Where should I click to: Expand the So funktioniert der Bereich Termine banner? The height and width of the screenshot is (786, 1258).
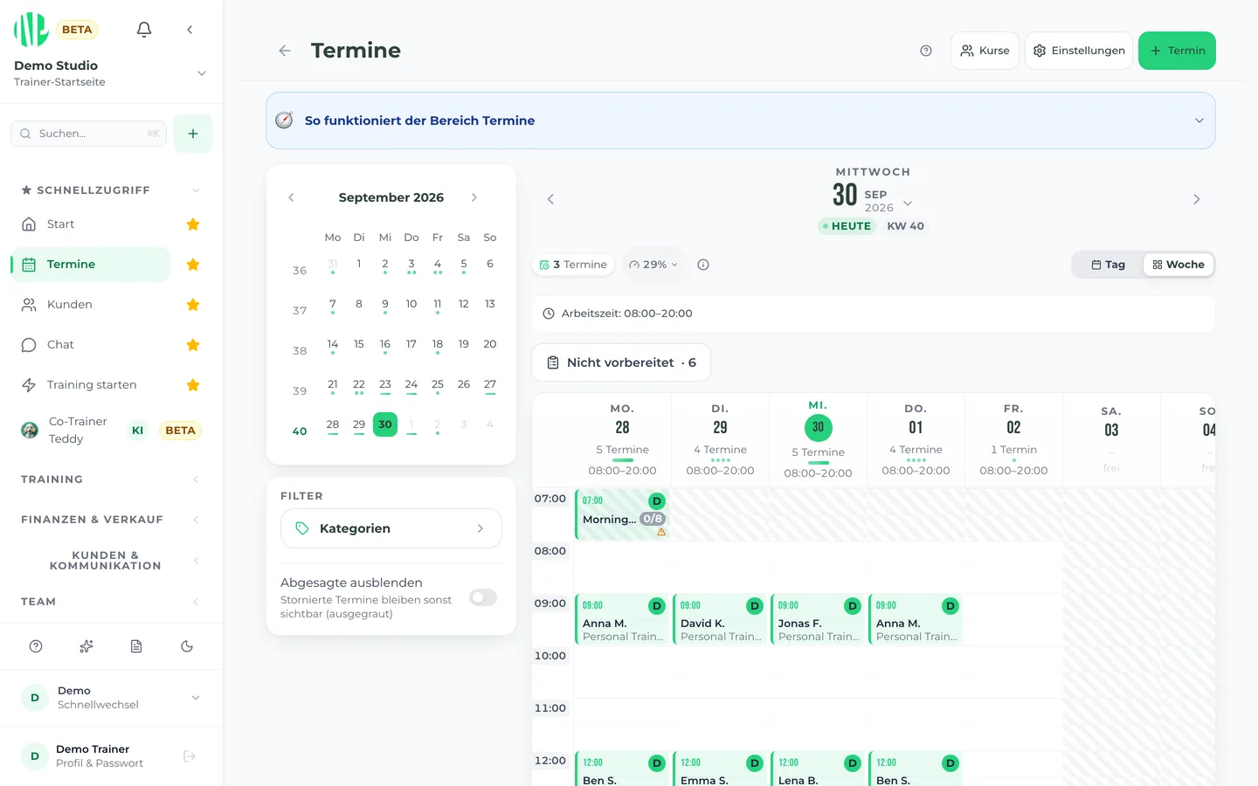pos(740,121)
